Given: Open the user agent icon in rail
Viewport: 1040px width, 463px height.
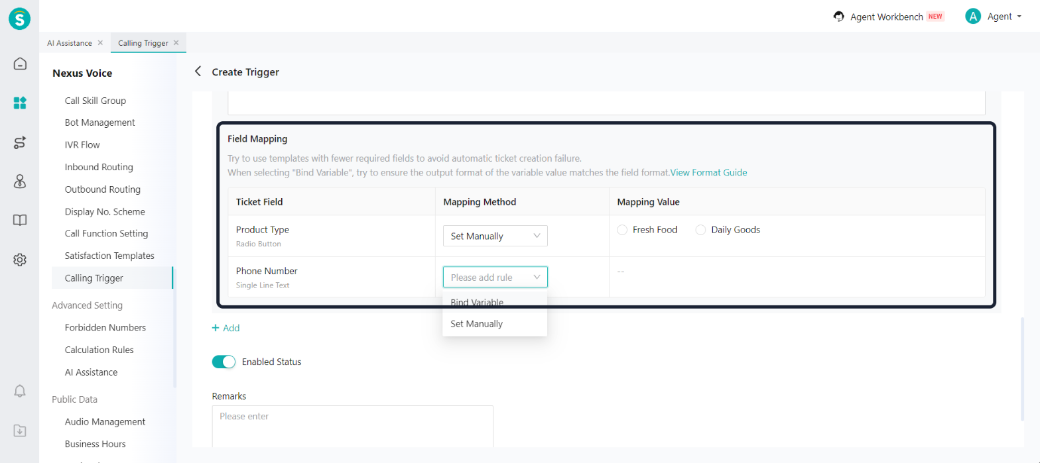Looking at the screenshot, I should (20, 181).
